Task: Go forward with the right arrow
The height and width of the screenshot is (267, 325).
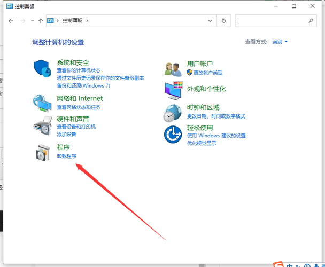Action: pyautogui.click(x=23, y=21)
